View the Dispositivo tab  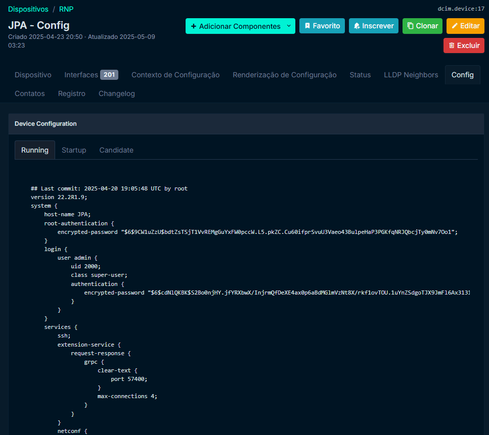coord(32,74)
